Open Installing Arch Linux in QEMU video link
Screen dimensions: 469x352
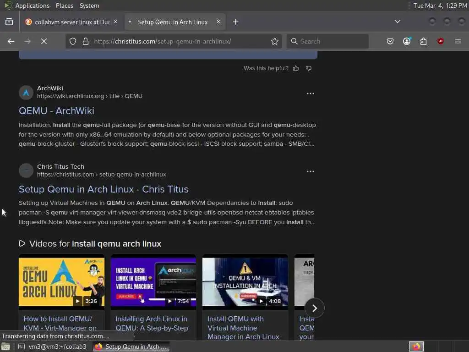pyautogui.click(x=152, y=324)
